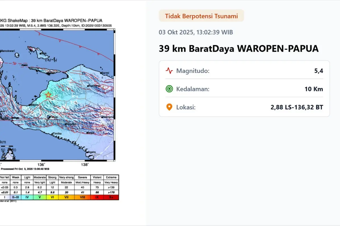340x226 pixels.
Task: Click the ShakeMap title above the map
Action: point(51,20)
